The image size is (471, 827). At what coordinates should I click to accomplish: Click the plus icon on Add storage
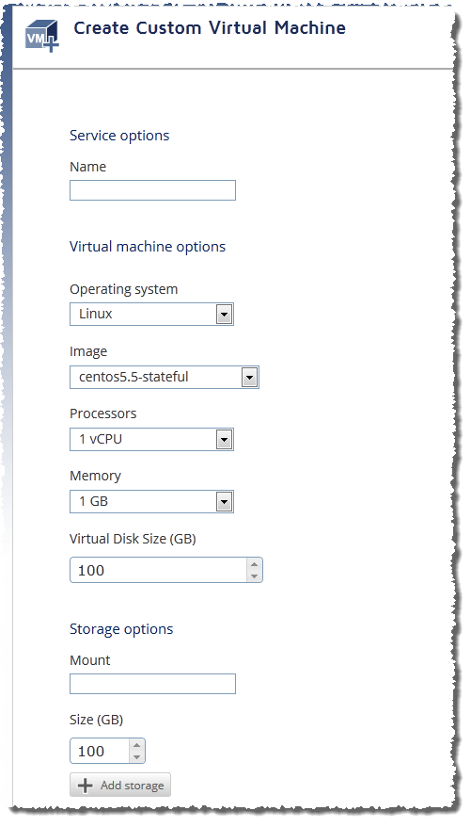(85, 786)
